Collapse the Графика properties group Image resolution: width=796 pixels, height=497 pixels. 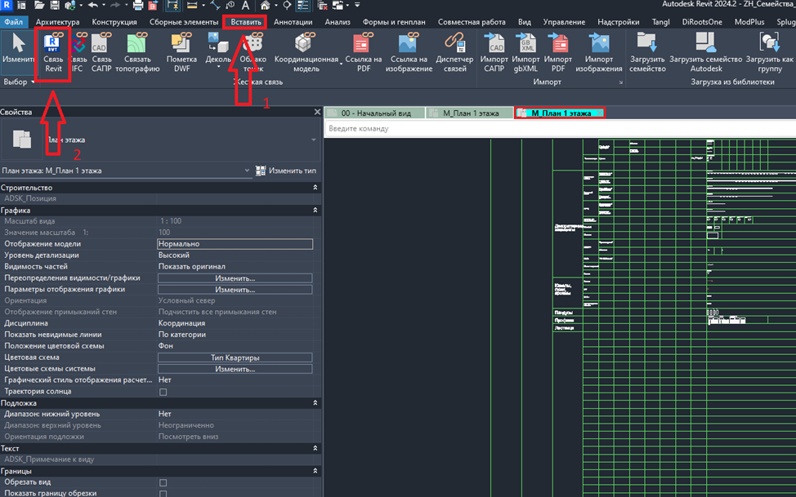[315, 210]
